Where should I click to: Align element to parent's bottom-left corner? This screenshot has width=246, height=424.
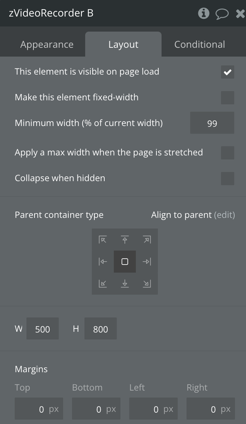[x=103, y=283]
